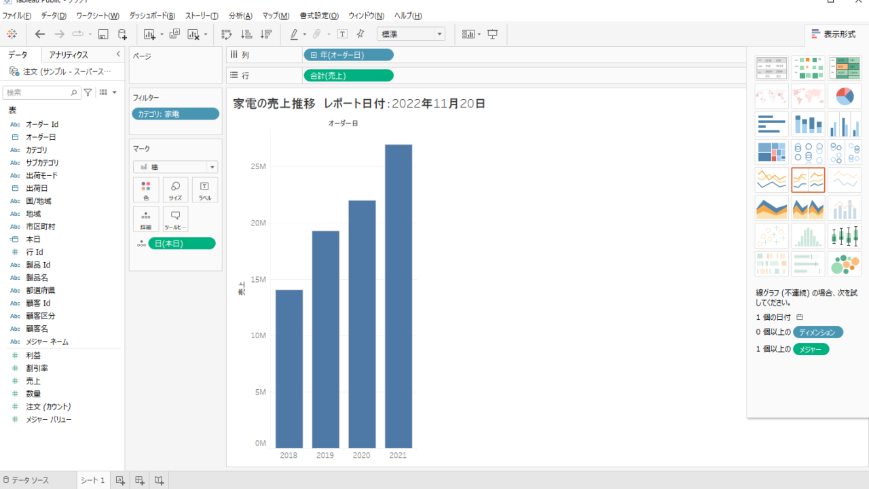Click the fix axes pin icon
Screen dimensions: 869x489
[360, 34]
